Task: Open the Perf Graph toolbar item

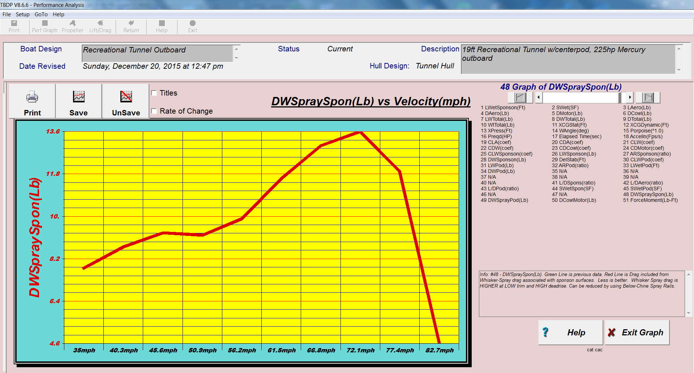Action: [45, 26]
